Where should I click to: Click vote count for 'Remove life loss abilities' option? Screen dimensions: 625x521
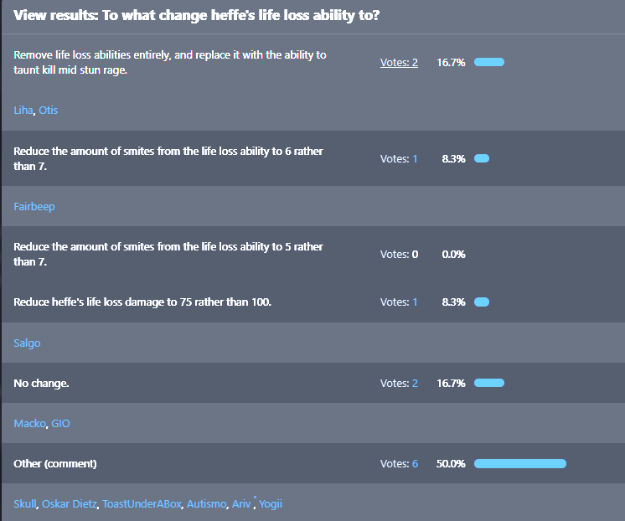399,62
